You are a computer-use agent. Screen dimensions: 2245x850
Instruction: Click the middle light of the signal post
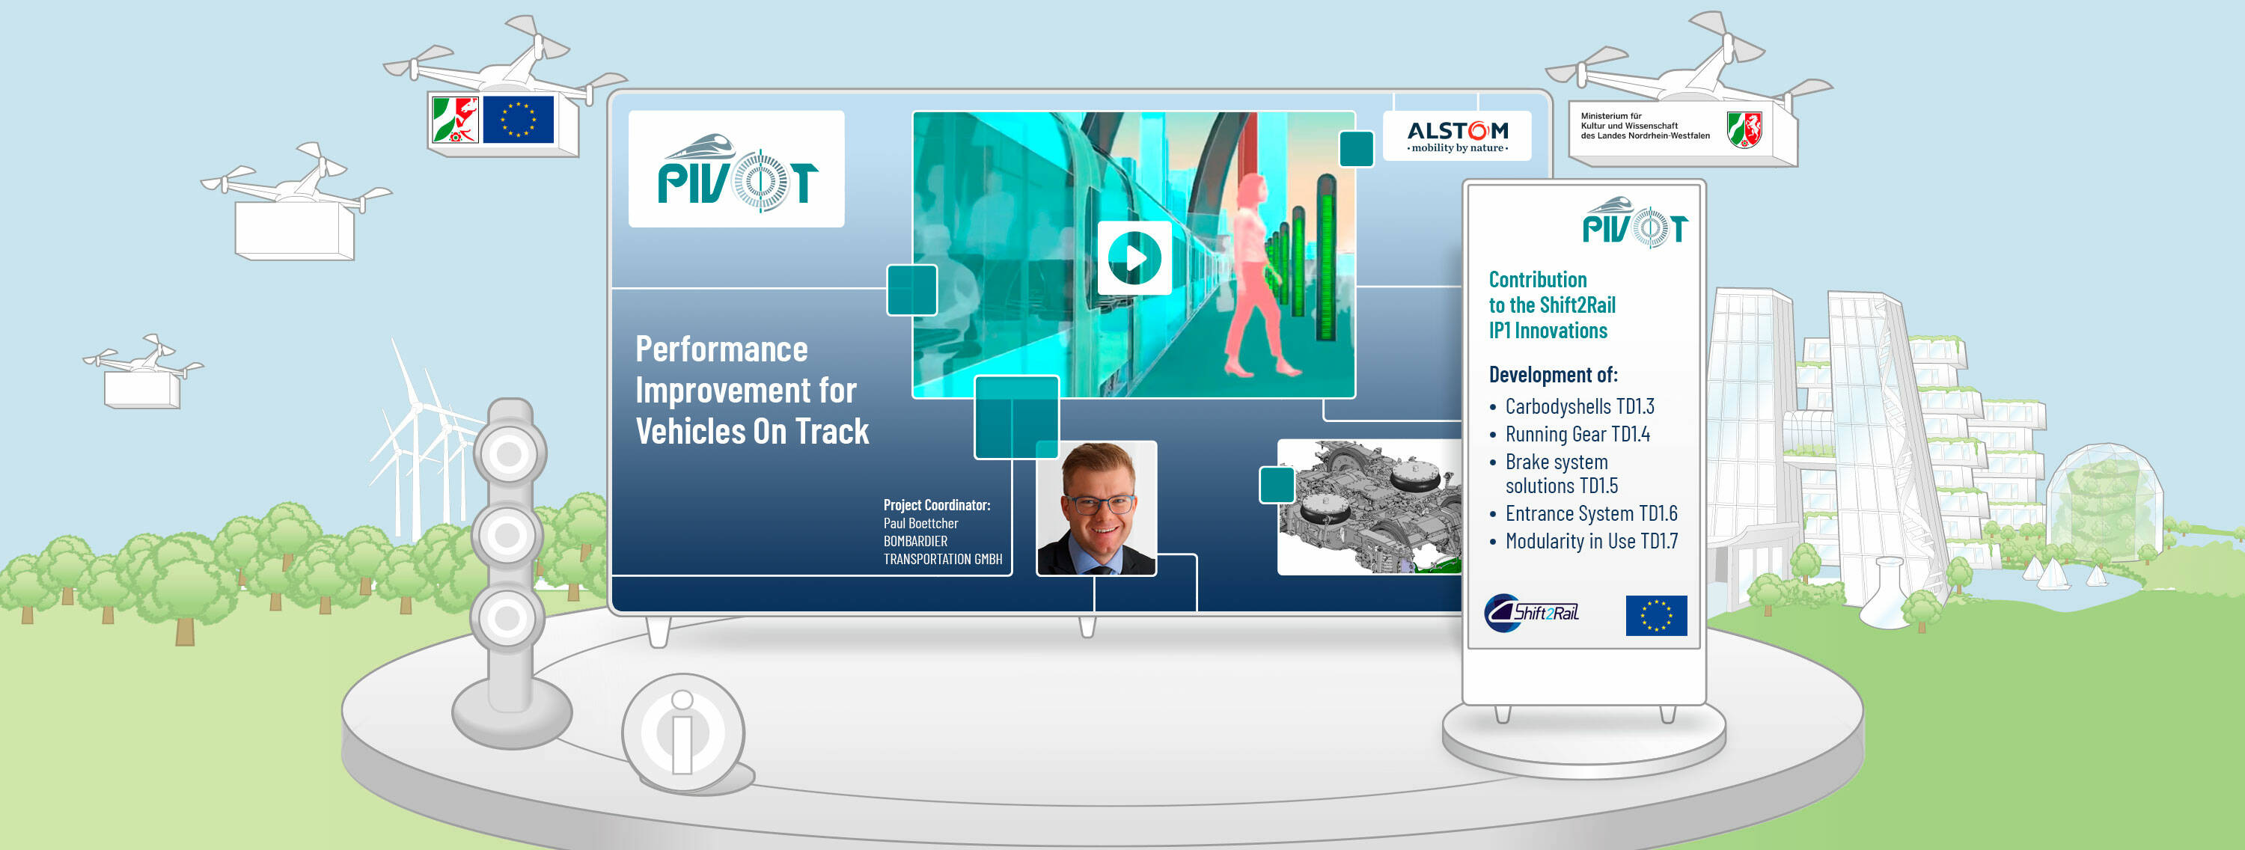point(508,535)
